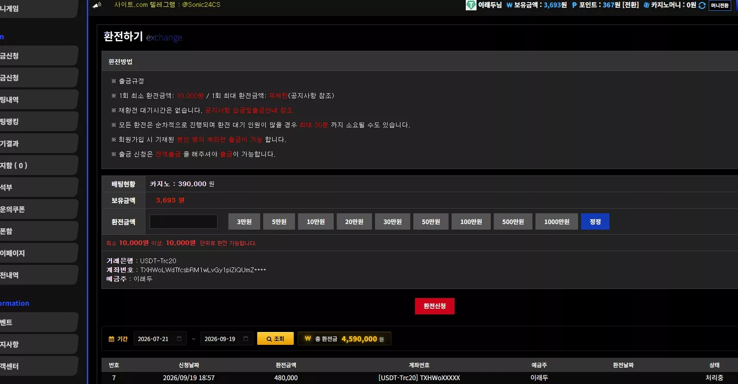Open the start date calendar picker icon

(x=179, y=339)
